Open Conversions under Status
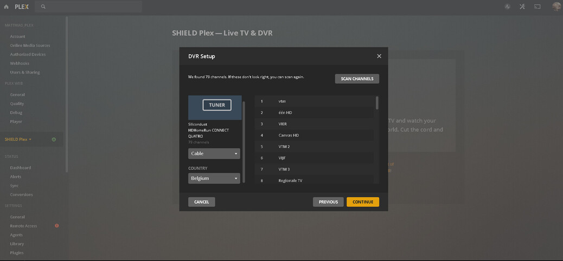Screen dimensions: 563x261 click(21, 195)
